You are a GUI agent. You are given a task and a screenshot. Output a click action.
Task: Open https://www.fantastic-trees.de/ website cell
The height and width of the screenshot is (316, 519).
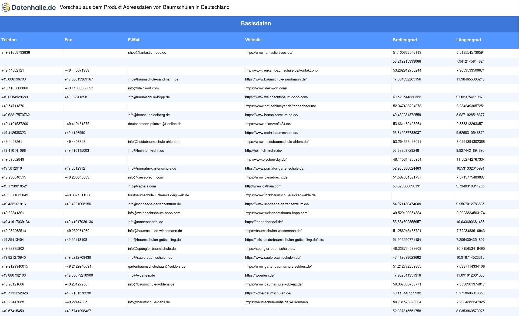pos(269,53)
